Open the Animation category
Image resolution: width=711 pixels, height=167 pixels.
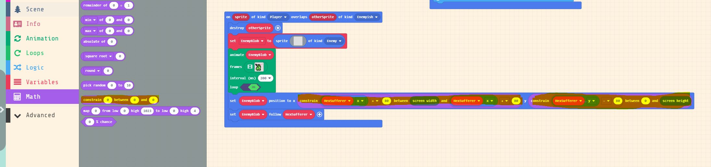point(42,38)
